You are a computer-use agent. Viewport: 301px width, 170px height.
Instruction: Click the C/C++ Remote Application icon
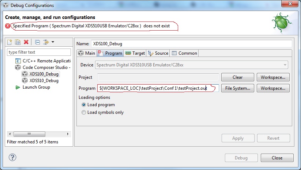point(18,61)
